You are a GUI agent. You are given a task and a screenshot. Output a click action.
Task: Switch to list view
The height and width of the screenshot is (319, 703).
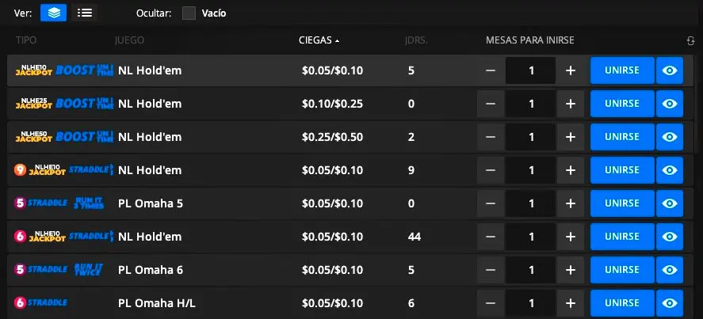(85, 13)
